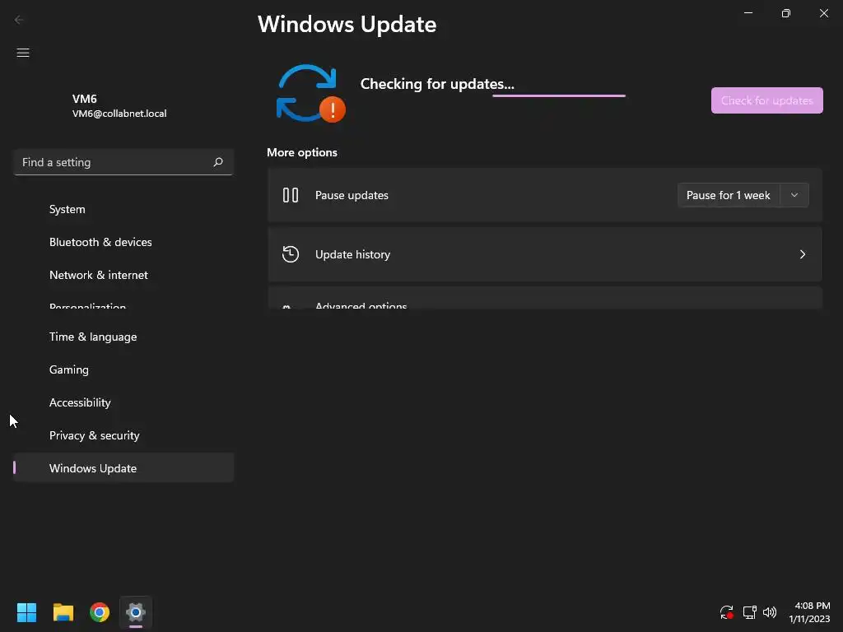The image size is (843, 632).
Task: Restore down the Settings window
Action: [x=785, y=13]
